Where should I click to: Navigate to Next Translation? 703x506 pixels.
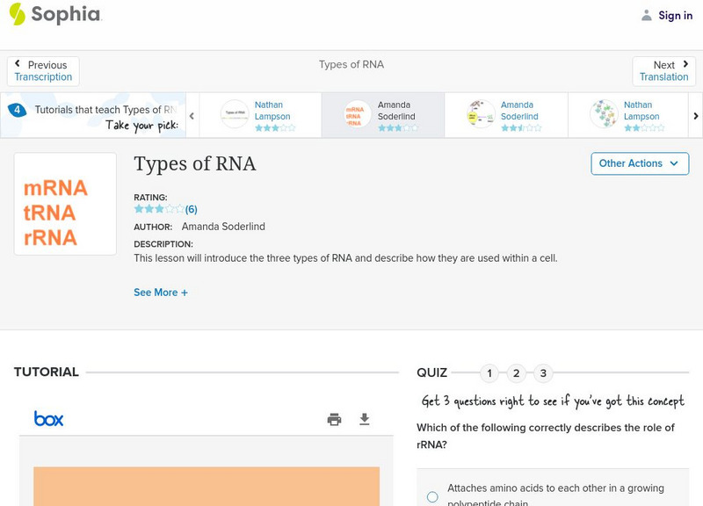tap(664, 69)
